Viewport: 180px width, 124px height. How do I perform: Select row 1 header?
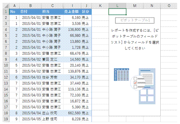(6, 12)
